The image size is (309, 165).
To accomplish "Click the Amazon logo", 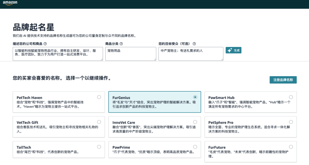I will (x=10, y=3).
